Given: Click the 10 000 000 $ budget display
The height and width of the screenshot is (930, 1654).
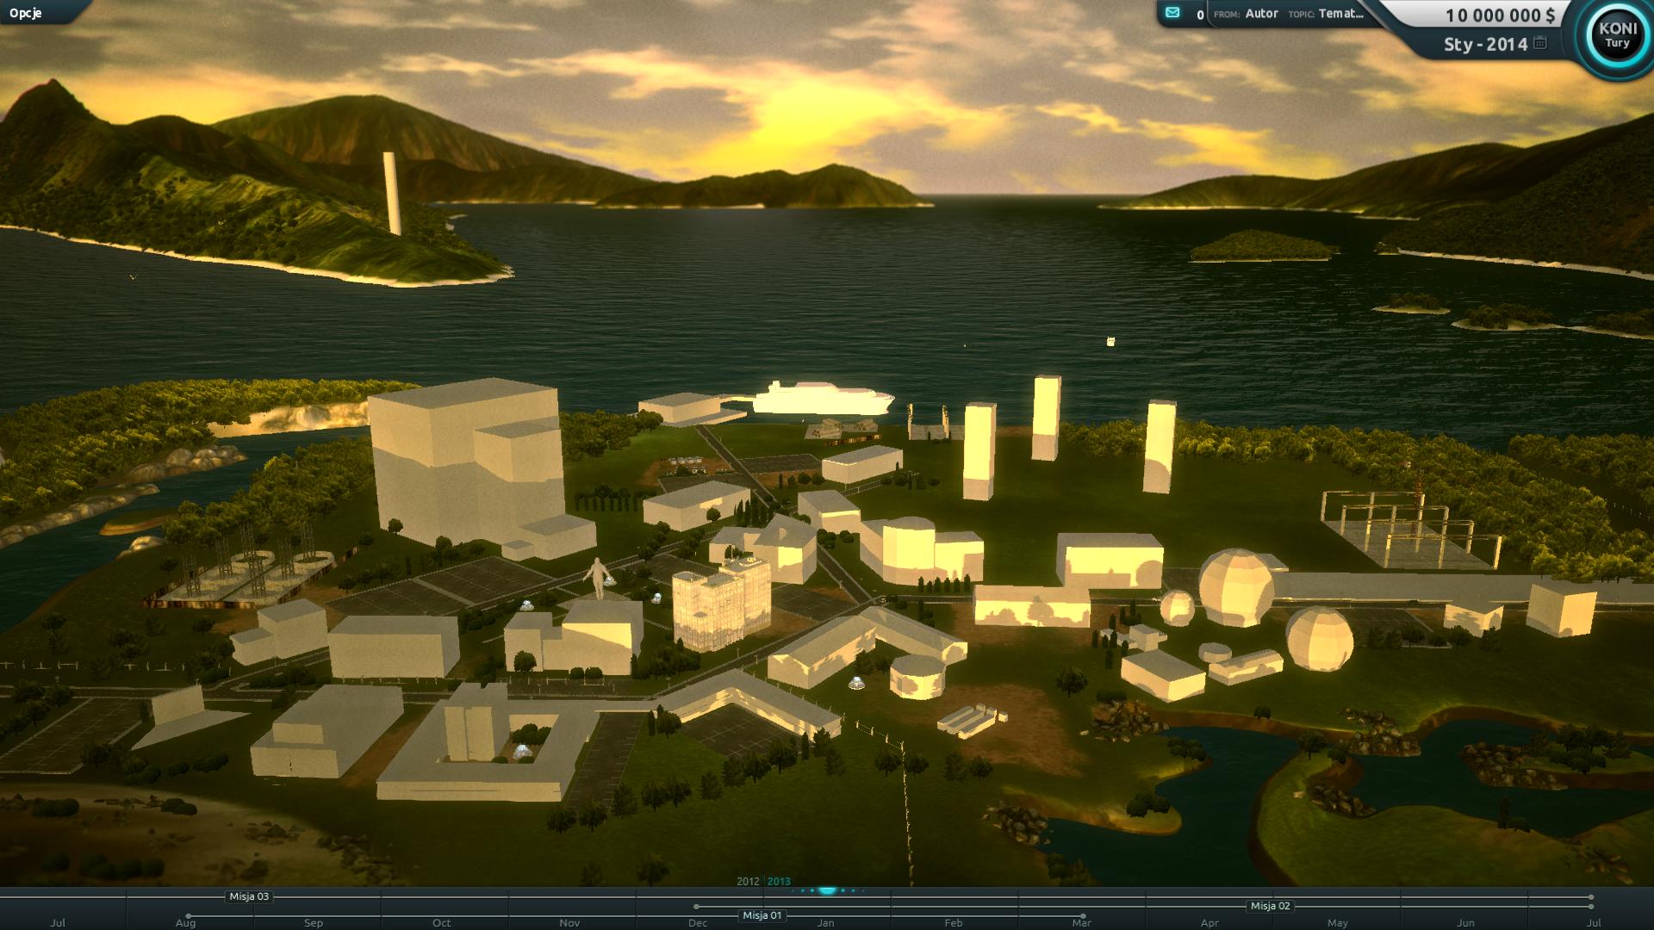Looking at the screenshot, I should click(x=1500, y=15).
